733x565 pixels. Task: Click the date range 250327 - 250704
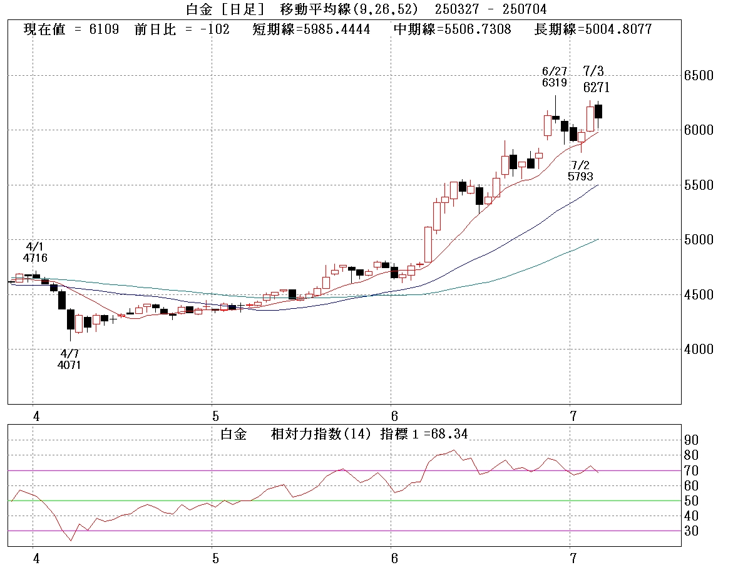491,9
